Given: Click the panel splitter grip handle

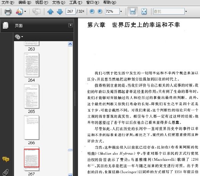Looking at the screenshot, I should (x=75, y=99).
